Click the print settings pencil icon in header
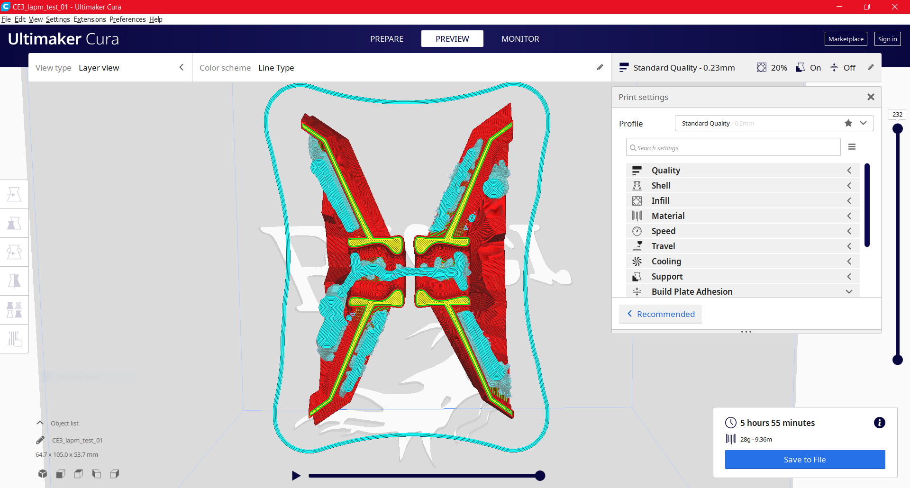 point(871,67)
